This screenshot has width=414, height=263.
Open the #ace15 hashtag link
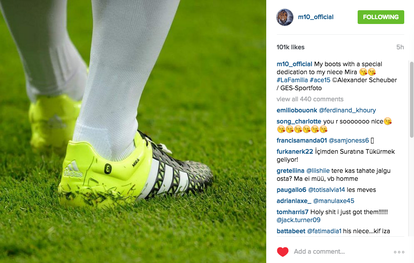(320, 80)
